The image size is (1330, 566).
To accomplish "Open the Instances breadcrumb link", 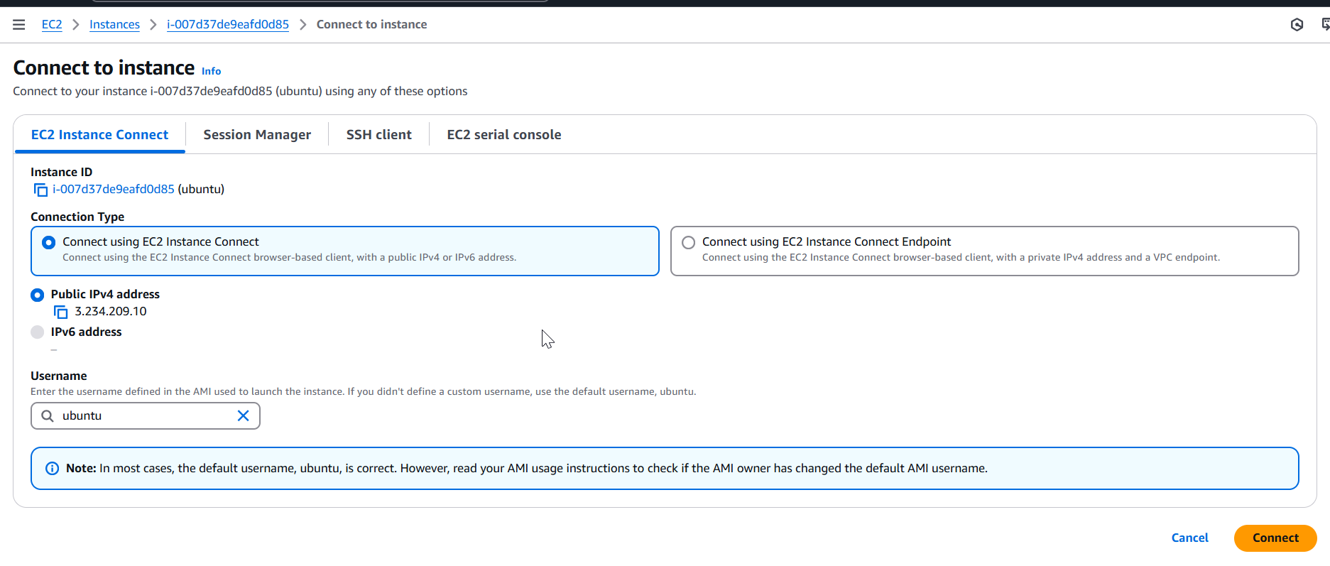I will tap(114, 25).
